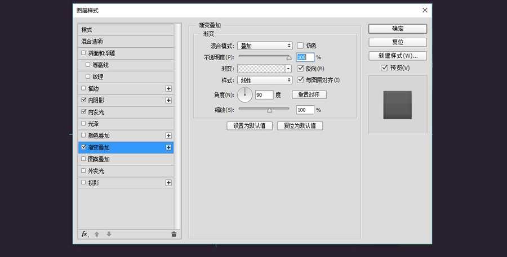This screenshot has width=507, height=257.
Task: Enable the 仿色 dither checkbox
Action: (300, 46)
